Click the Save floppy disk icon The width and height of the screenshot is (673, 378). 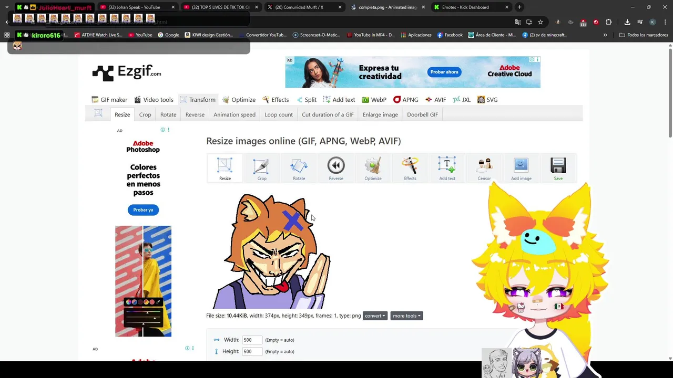tap(558, 165)
